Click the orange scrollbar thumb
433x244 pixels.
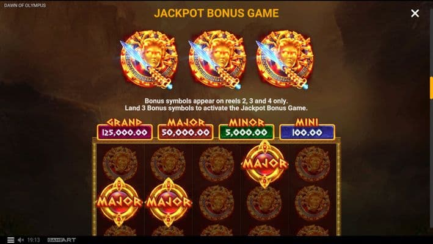click(431, 88)
